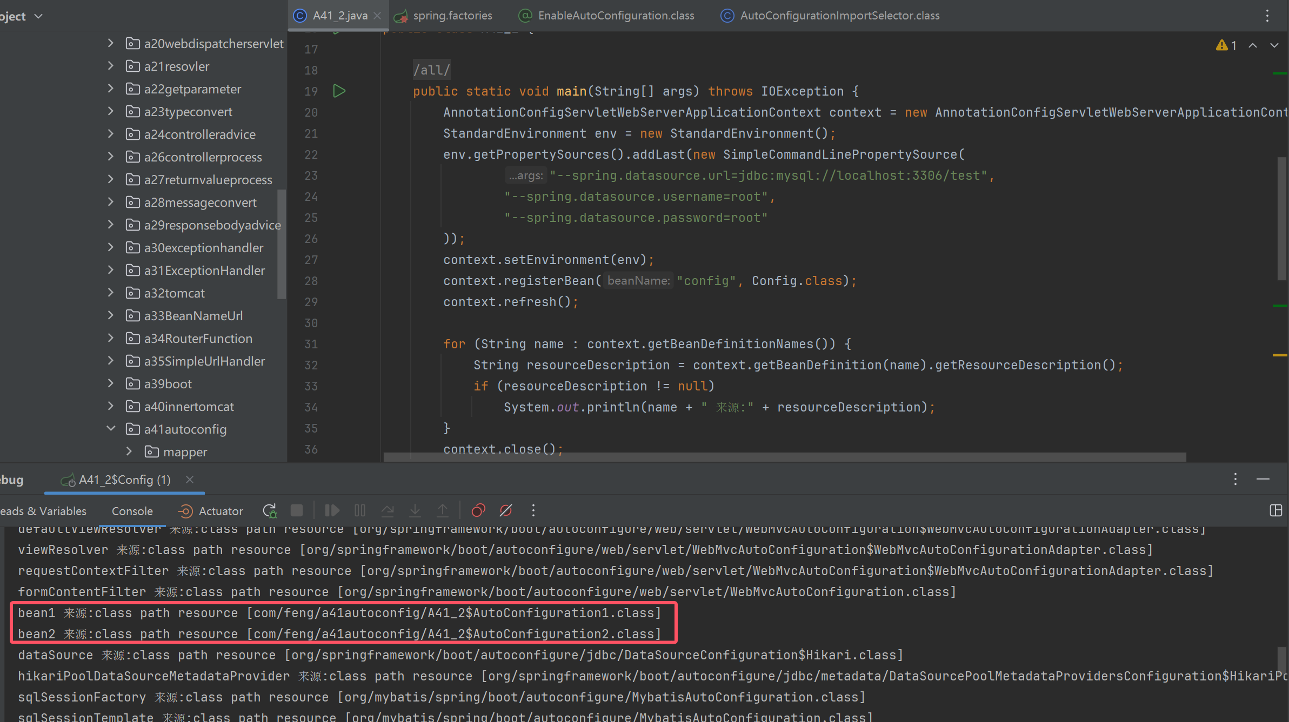Click the /all/ code folding hint
Image resolution: width=1289 pixels, height=722 pixels.
click(431, 70)
